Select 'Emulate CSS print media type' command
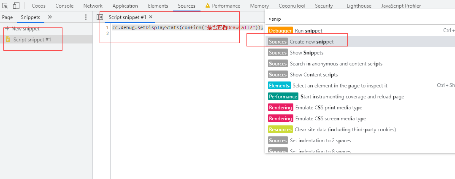The width and height of the screenshot is (455, 179). click(x=328, y=108)
